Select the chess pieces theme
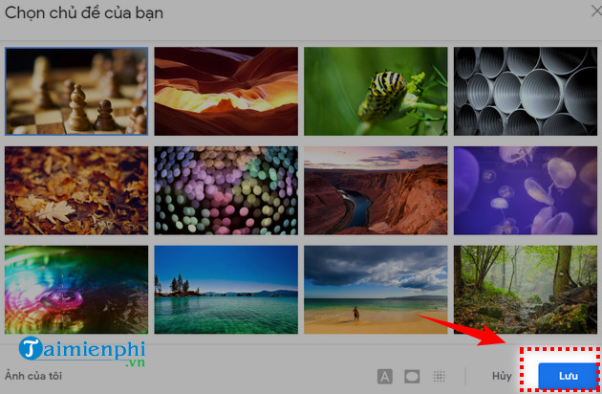602x394 pixels. click(75, 91)
